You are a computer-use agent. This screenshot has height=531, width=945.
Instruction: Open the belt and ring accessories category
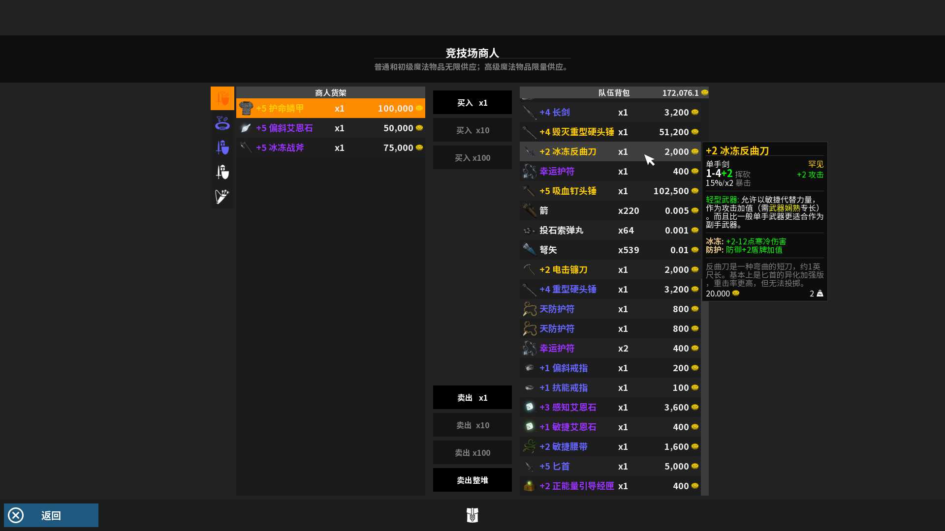tap(222, 123)
